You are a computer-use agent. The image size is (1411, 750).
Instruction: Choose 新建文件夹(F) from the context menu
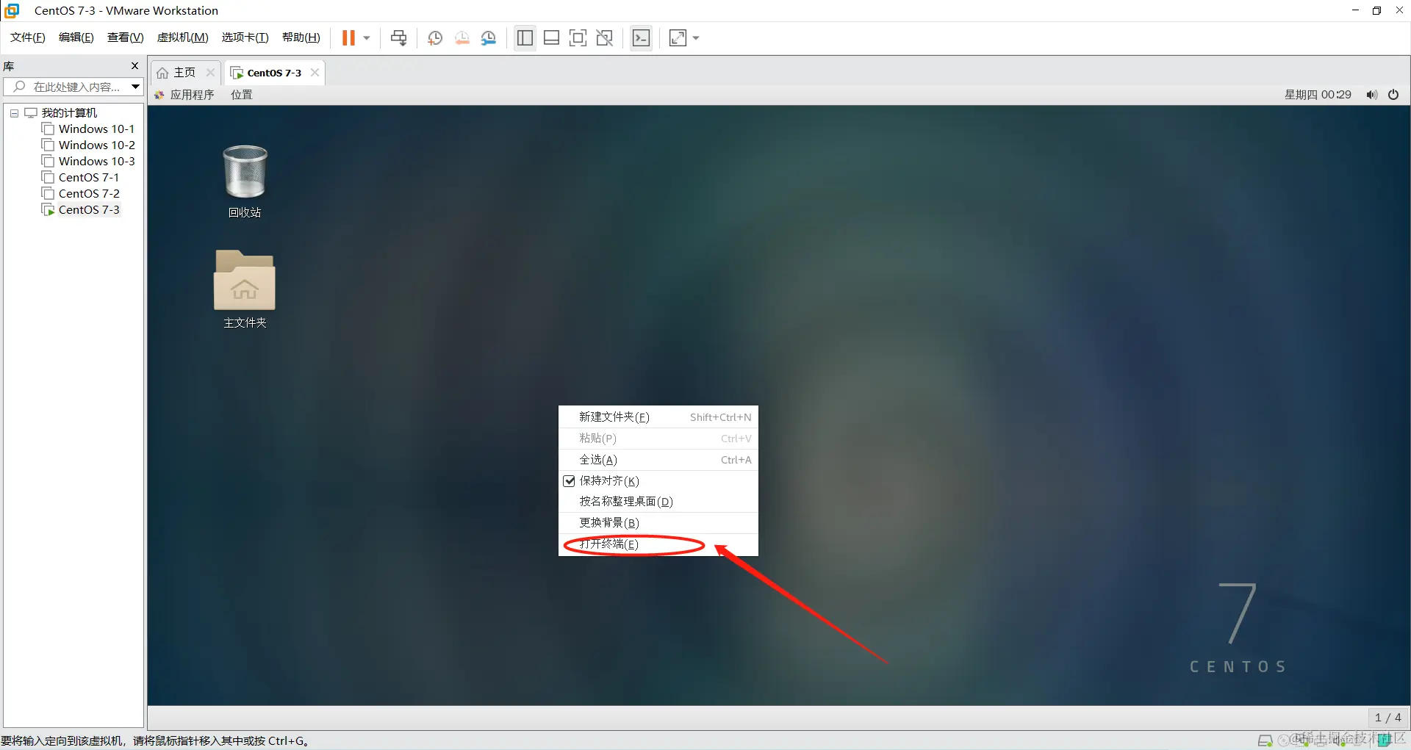658,417
